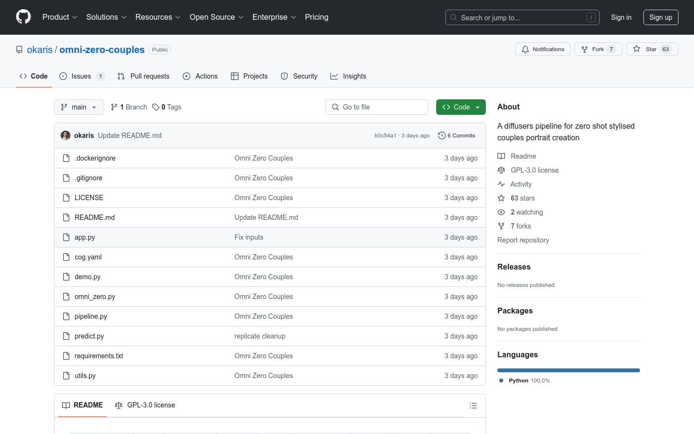694x434 pixels.
Task: Expand the green Code dropdown button
Action: (460, 107)
